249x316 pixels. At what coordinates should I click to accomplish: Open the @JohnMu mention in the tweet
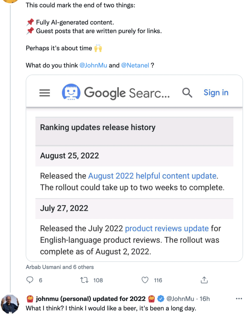(x=93, y=65)
